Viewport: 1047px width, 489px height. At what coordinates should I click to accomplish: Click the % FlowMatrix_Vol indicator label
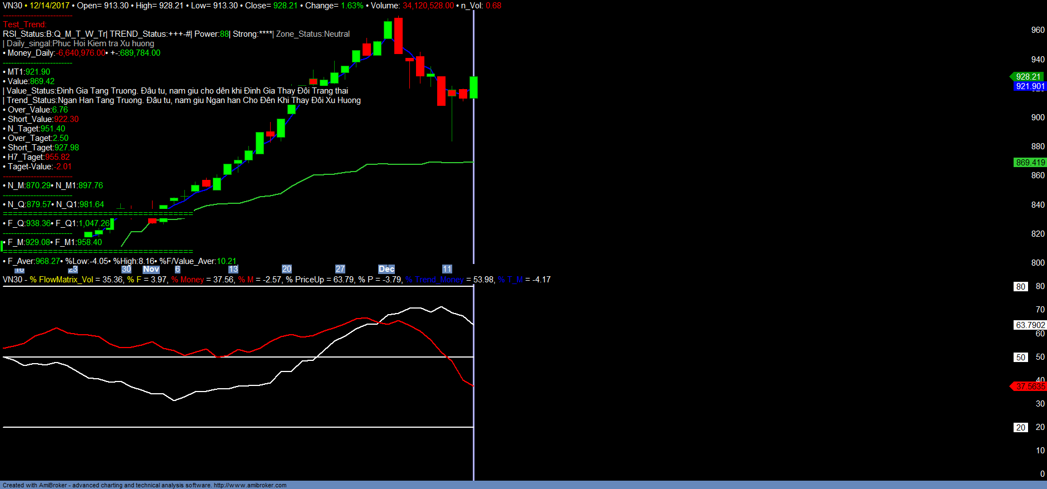coord(61,280)
